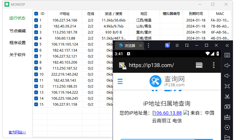The image size is (235, 140).
Task: Select IP cell 182.40.39.214
Action: pos(65,26)
